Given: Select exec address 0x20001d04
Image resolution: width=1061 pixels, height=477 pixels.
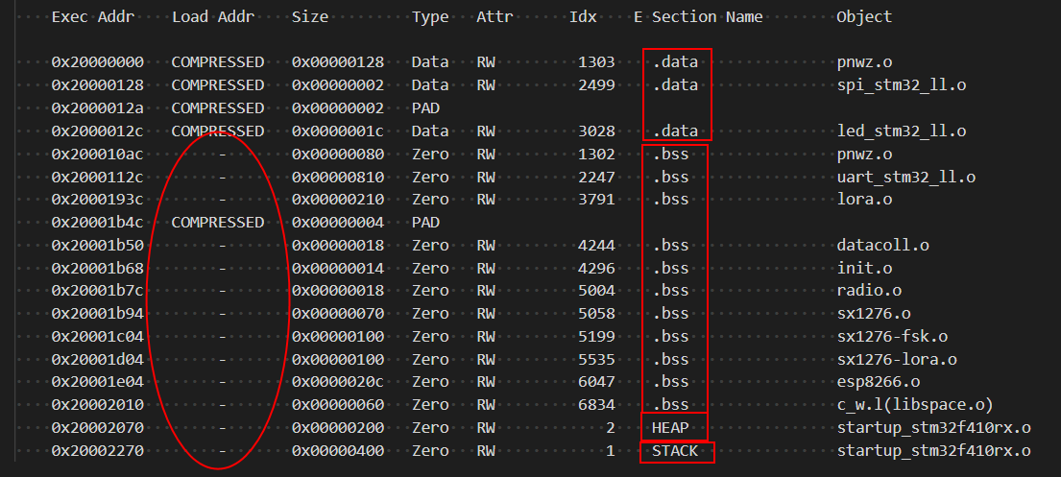Looking at the screenshot, I should (97, 359).
